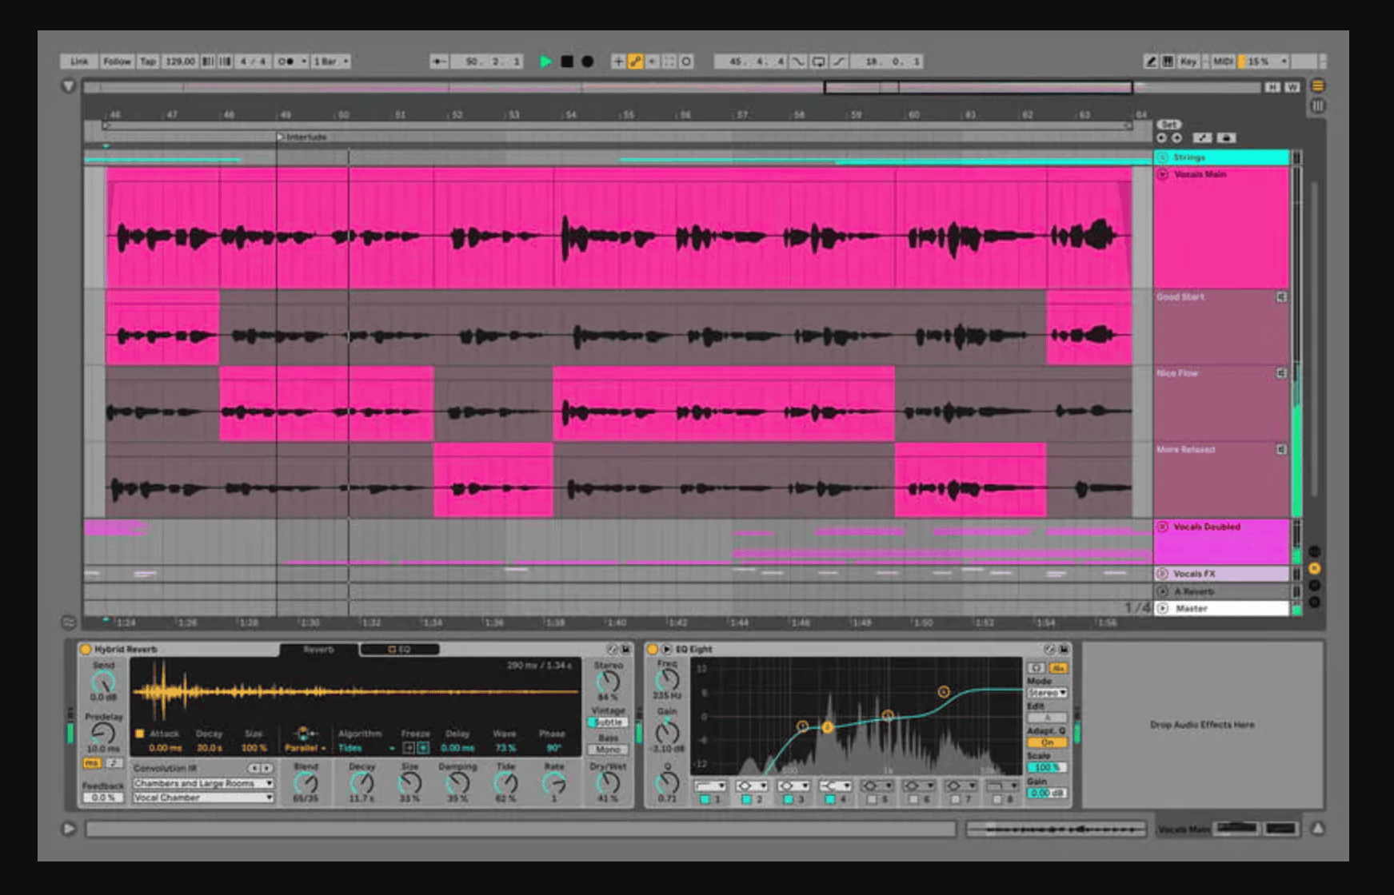Collapse the browser with the triangle icon
This screenshot has width=1394, height=895.
pyautogui.click(x=69, y=86)
